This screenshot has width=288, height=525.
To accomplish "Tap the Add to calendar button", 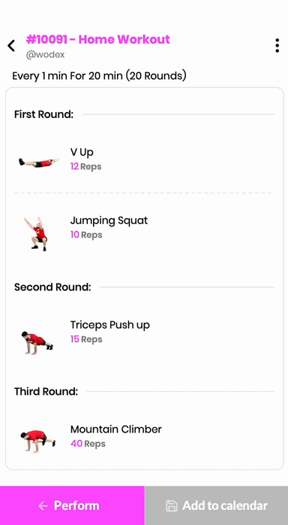I will [216, 505].
